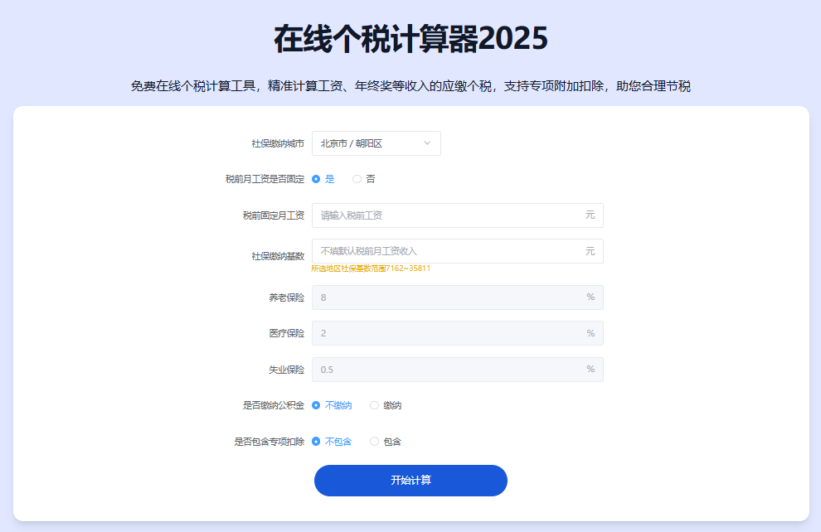Click the 在线个税计算器2025 page title
821x532 pixels.
point(410,38)
